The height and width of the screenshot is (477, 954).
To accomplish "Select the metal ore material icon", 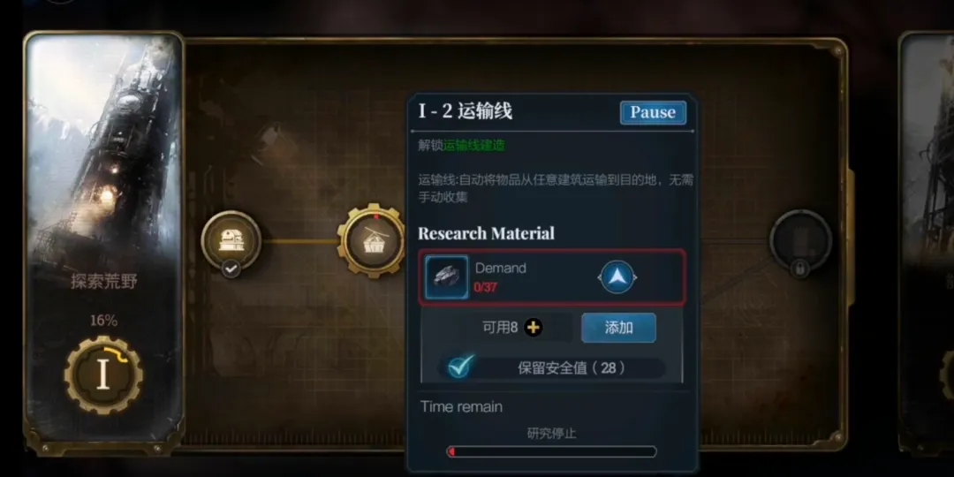I will tap(447, 277).
